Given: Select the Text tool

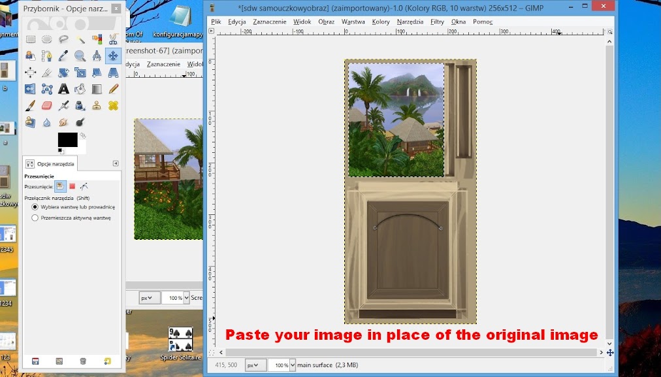Looking at the screenshot, I should coord(63,89).
